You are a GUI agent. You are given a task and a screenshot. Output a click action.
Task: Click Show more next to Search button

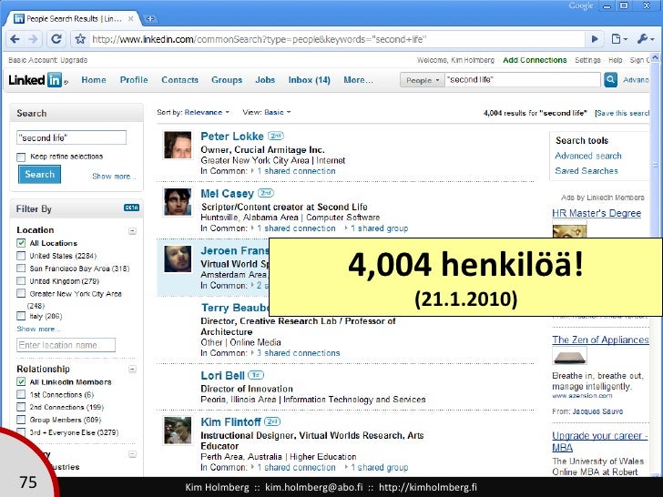point(114,177)
